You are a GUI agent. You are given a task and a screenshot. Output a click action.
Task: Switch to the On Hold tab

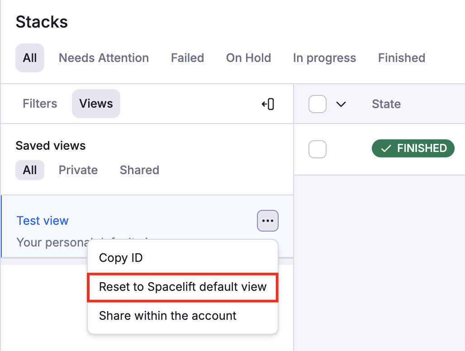248,57
